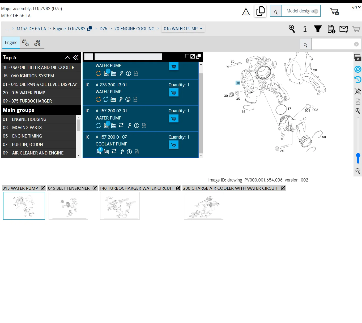Select main group 01 ENGINE HOUSING

pyautogui.click(x=39, y=119)
